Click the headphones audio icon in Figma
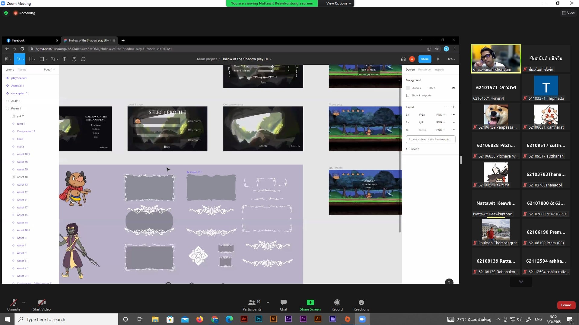The height and width of the screenshot is (325, 579). point(403,59)
